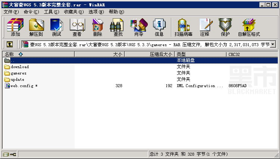Select the 'web.config *' file name
280x159 pixels.
pos(24,86)
